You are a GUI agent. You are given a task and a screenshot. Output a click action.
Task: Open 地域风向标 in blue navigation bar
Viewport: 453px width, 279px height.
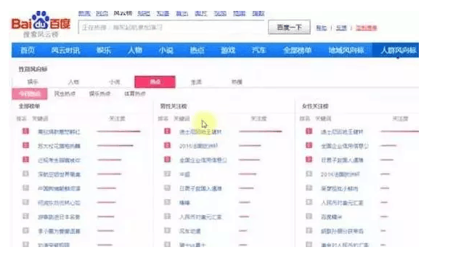pyautogui.click(x=346, y=50)
